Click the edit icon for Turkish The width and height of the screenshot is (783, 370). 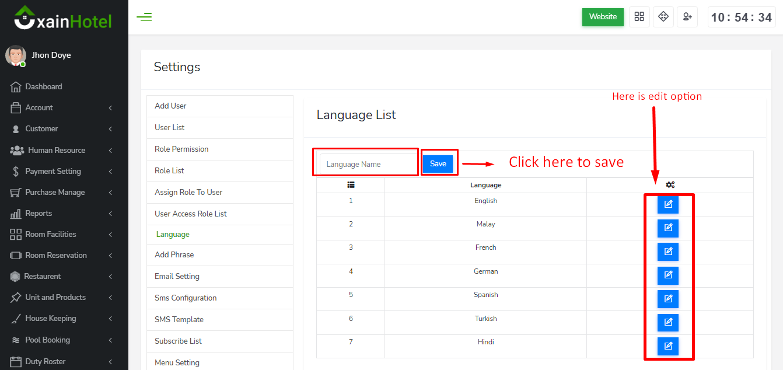point(667,322)
